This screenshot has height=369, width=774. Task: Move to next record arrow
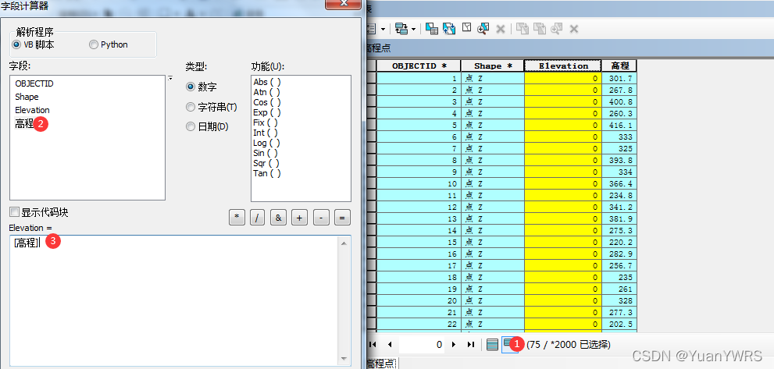tap(454, 344)
